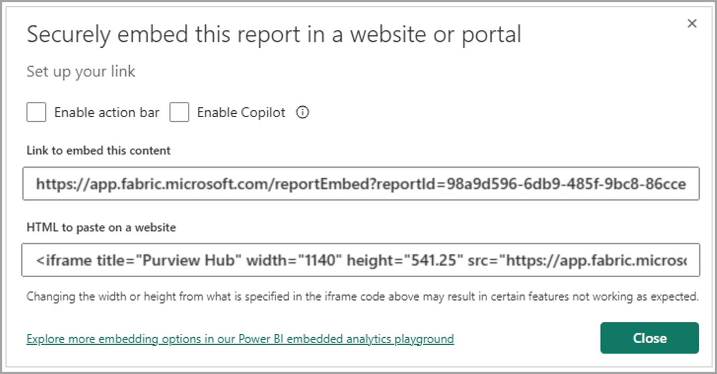The width and height of the screenshot is (717, 374).
Task: Enable the Copilot checkbox
Action: [x=179, y=113]
